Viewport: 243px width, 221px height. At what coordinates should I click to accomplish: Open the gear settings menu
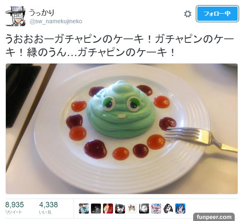coord(187,14)
